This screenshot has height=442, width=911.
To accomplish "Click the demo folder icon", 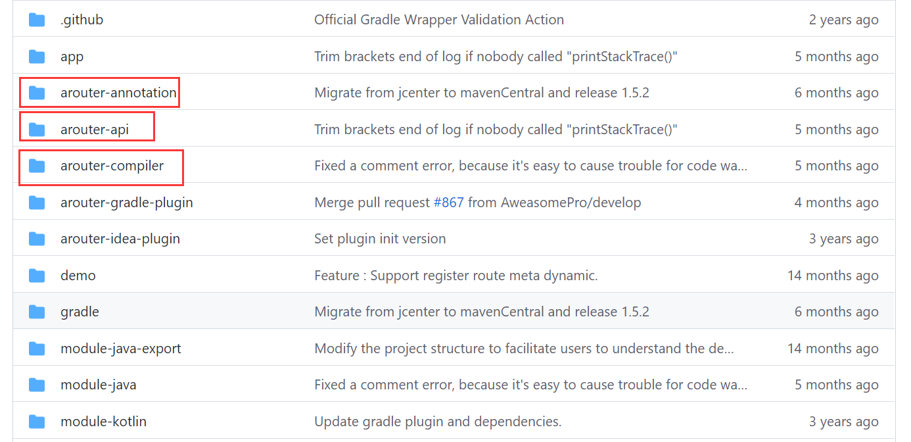I will point(37,276).
